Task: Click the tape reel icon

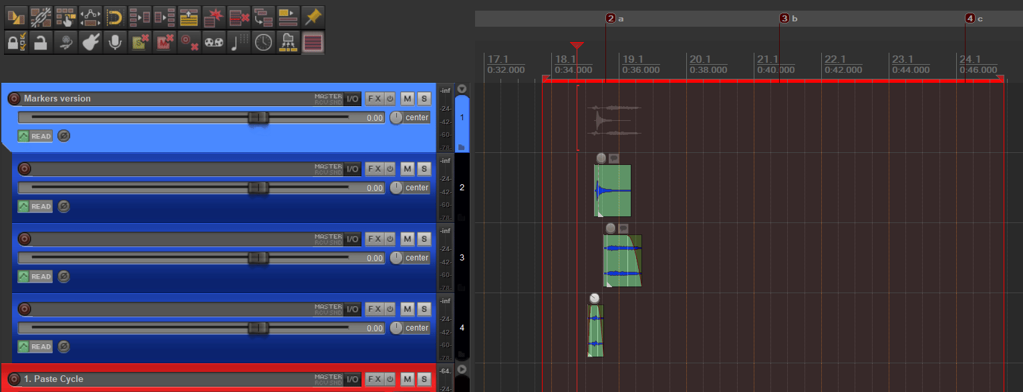Action: coord(214,43)
